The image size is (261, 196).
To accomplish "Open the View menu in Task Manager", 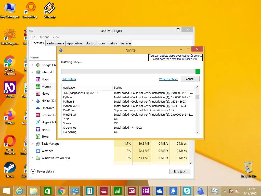I will pyautogui.click(x=56, y=37).
